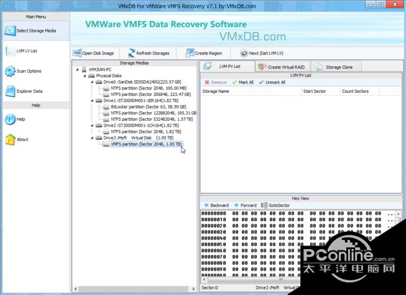Switch to Storage Clone tab

[336, 67]
